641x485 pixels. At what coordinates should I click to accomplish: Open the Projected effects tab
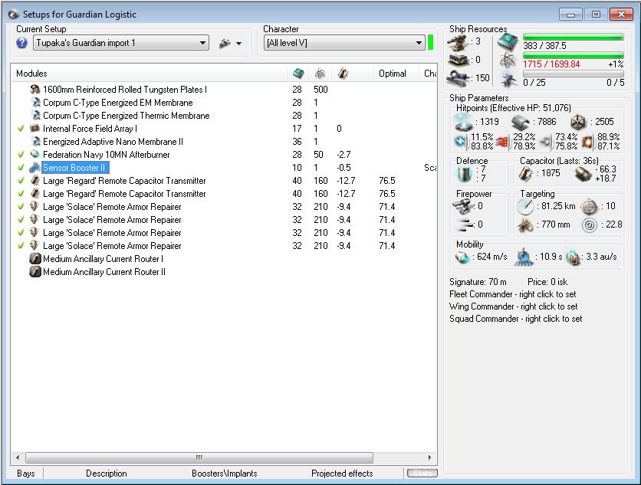click(x=342, y=474)
